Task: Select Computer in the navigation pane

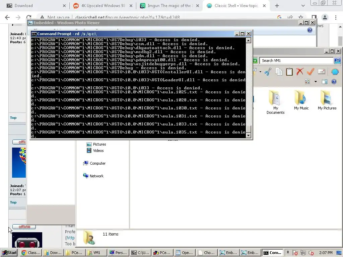Action: 94,163
